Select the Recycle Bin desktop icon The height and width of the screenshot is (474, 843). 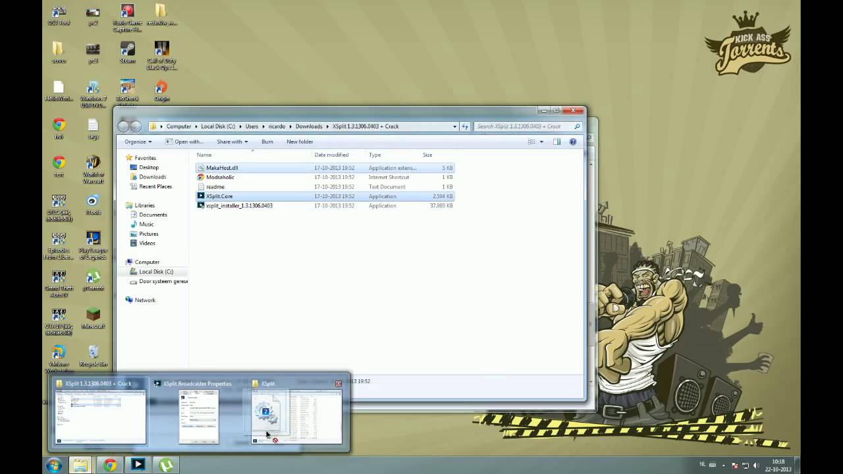(x=93, y=356)
